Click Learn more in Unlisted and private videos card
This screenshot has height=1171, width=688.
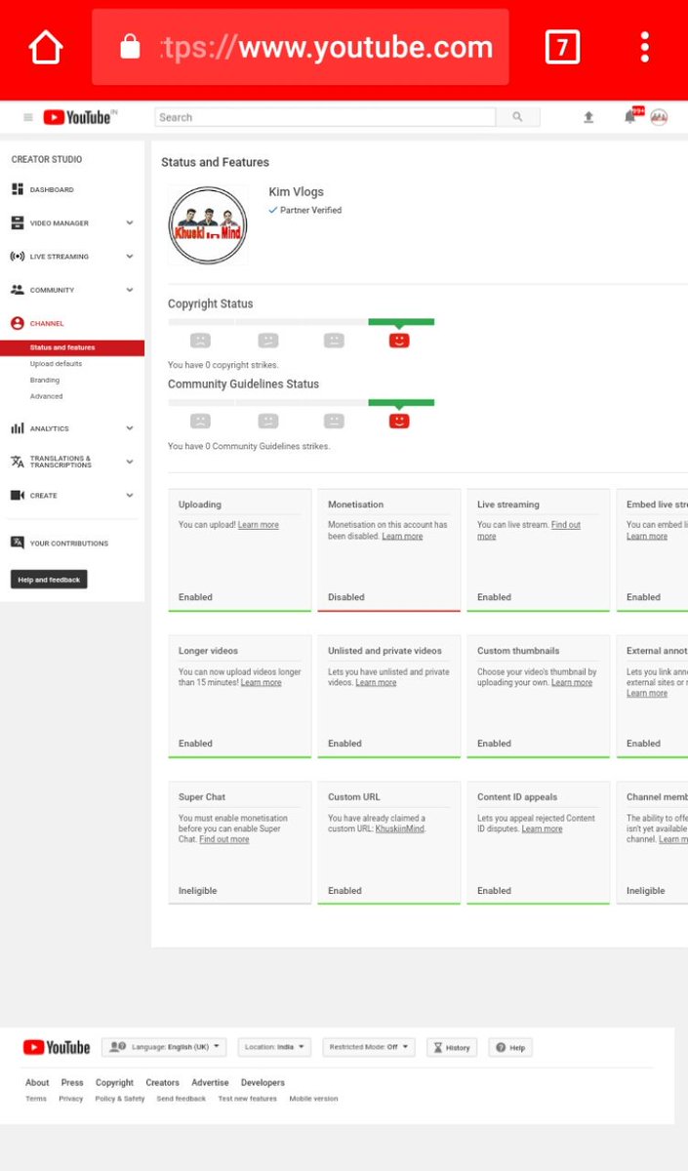click(x=376, y=682)
